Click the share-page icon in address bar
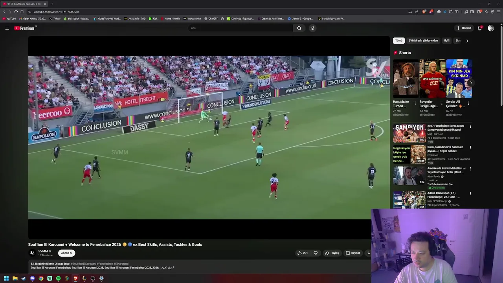The height and width of the screenshot is (283, 503). pyautogui.click(x=417, y=12)
